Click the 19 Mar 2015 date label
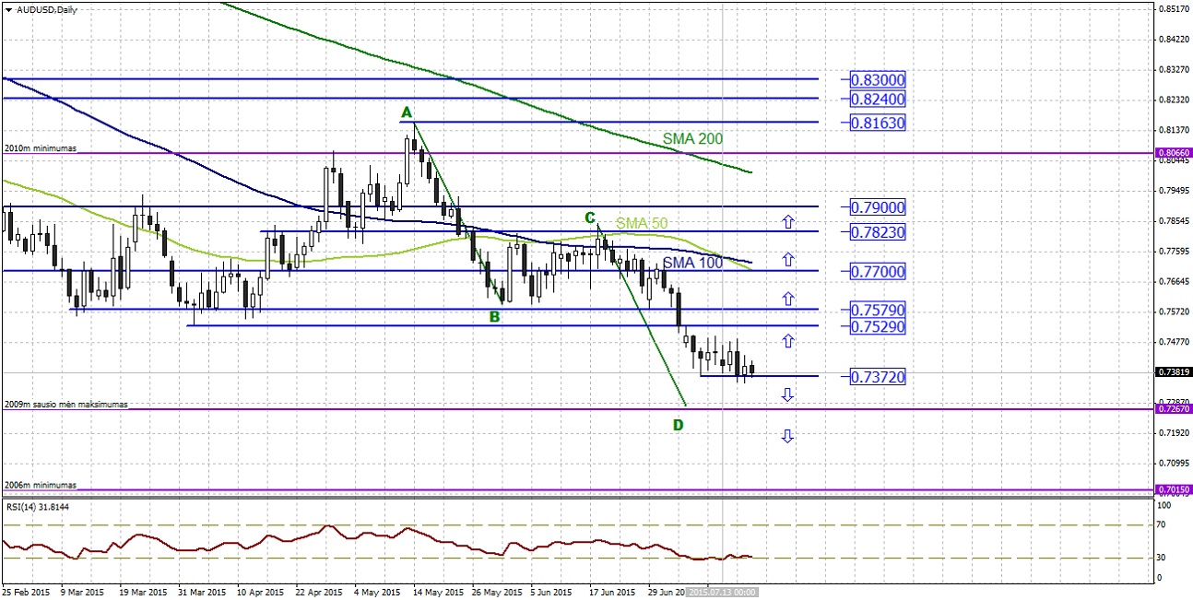Screen dimensions: 1193x600 point(144,592)
